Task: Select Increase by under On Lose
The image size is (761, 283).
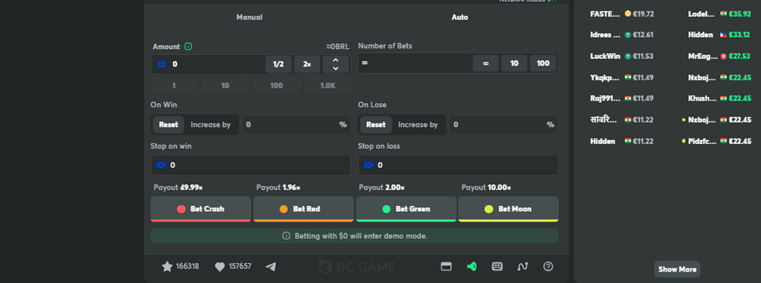Action: tap(417, 125)
